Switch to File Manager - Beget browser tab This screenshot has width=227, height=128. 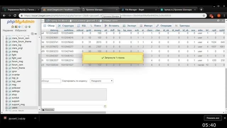coord(139,10)
